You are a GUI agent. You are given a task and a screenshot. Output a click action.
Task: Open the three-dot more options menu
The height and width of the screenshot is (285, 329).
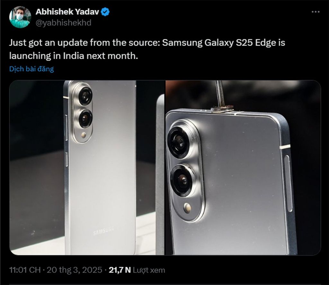tap(316, 12)
